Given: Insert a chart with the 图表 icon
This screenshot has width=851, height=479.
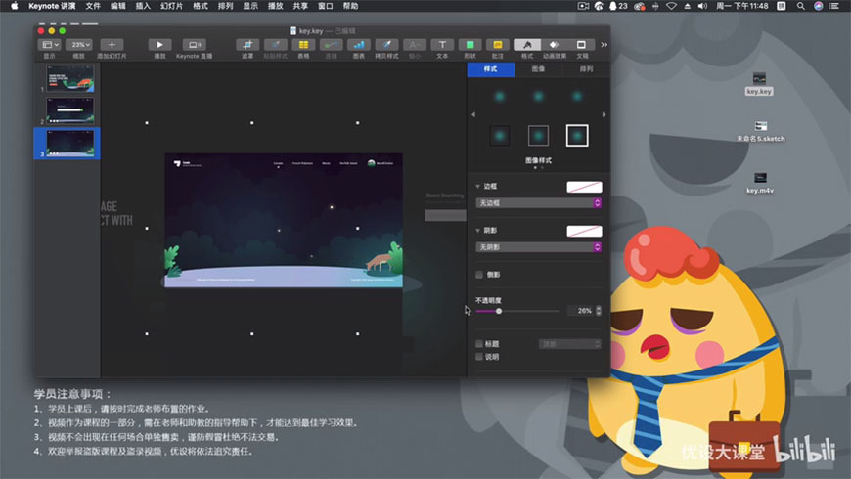Looking at the screenshot, I should 359,45.
